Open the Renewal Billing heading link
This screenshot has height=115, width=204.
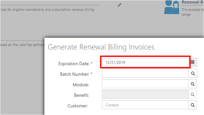click(193, 2)
